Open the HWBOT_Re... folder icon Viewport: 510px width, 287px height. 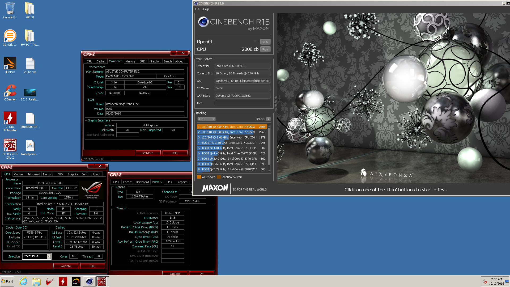pos(30,38)
